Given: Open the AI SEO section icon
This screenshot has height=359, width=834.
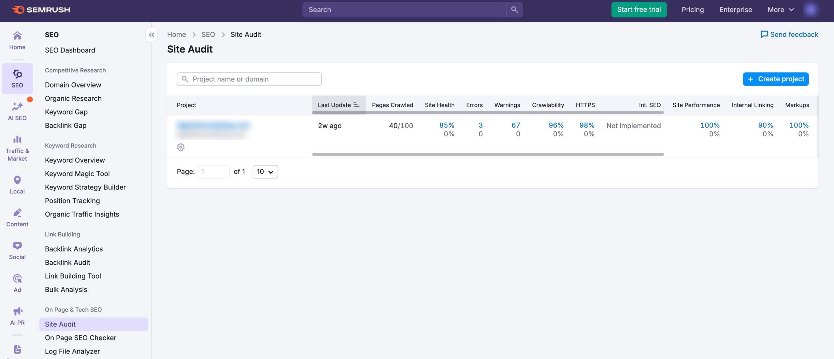Looking at the screenshot, I should 17,111.
